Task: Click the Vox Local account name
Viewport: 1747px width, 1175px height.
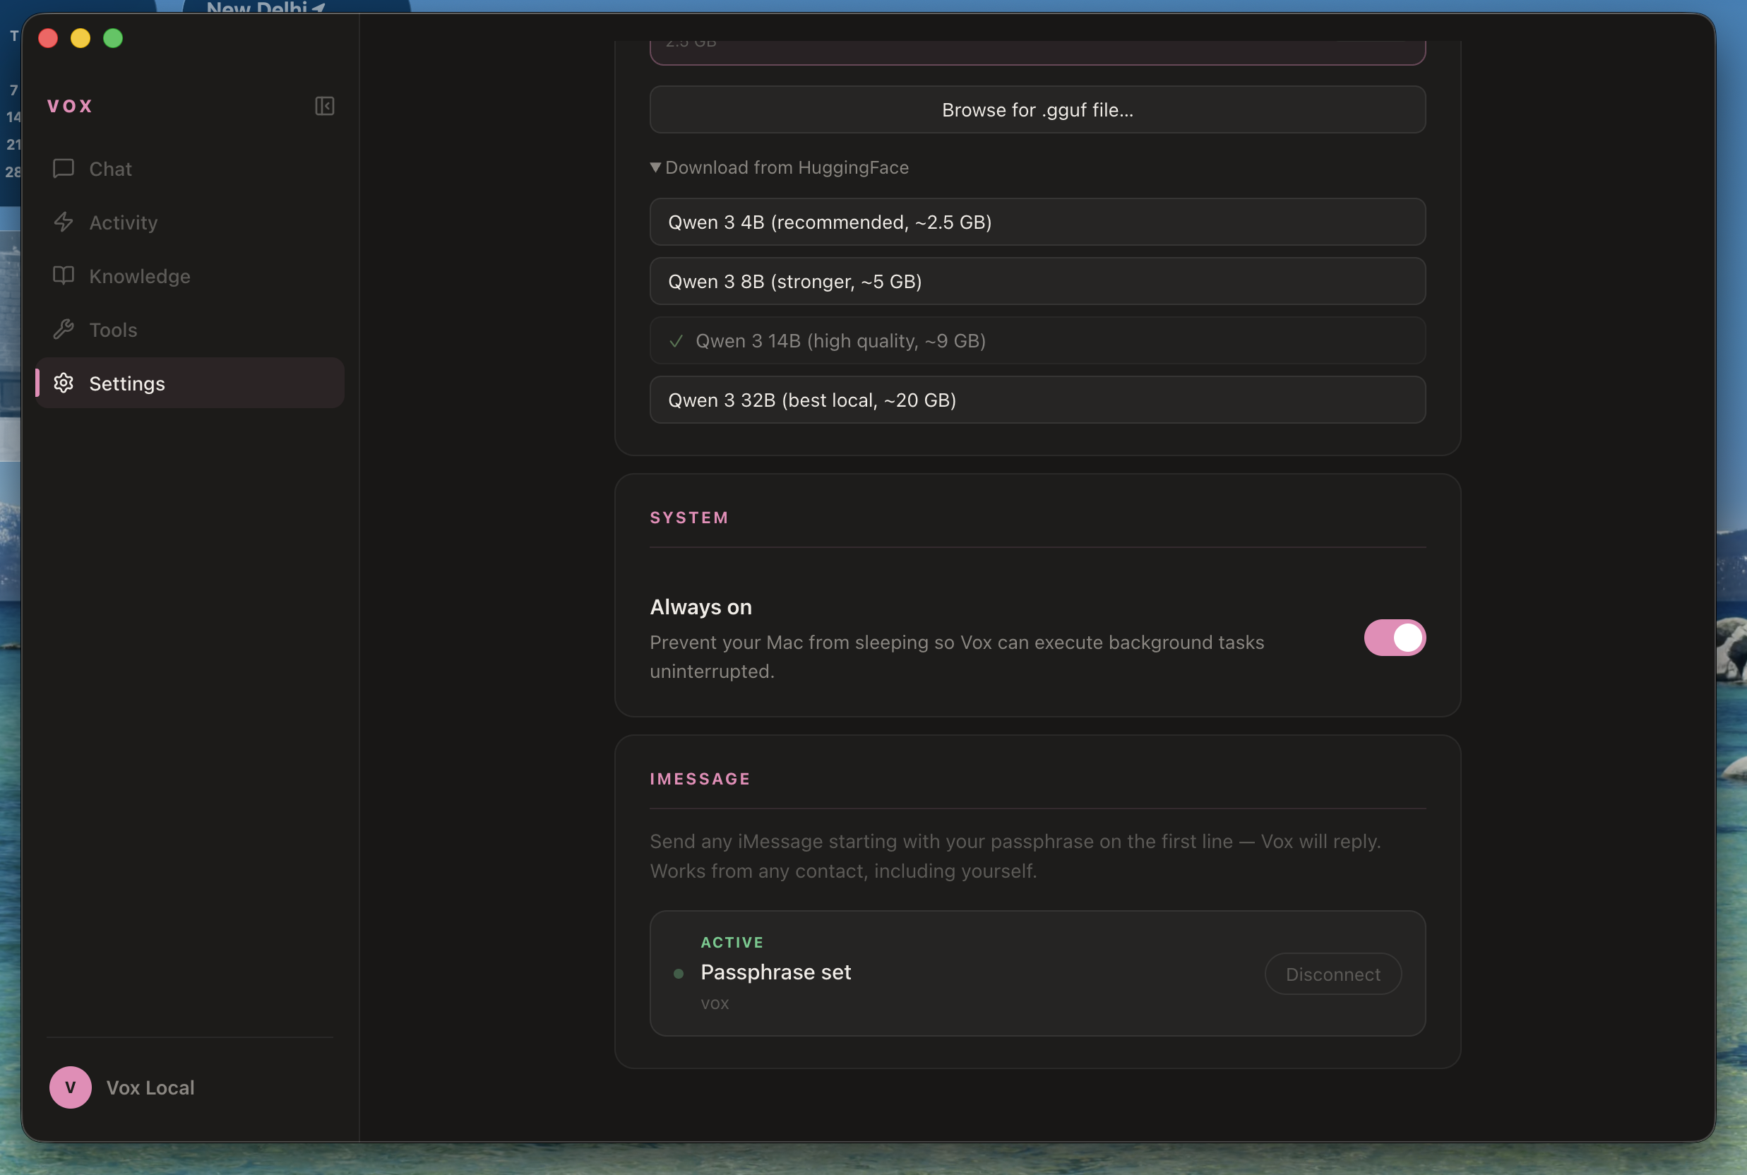Action: pyautogui.click(x=150, y=1087)
